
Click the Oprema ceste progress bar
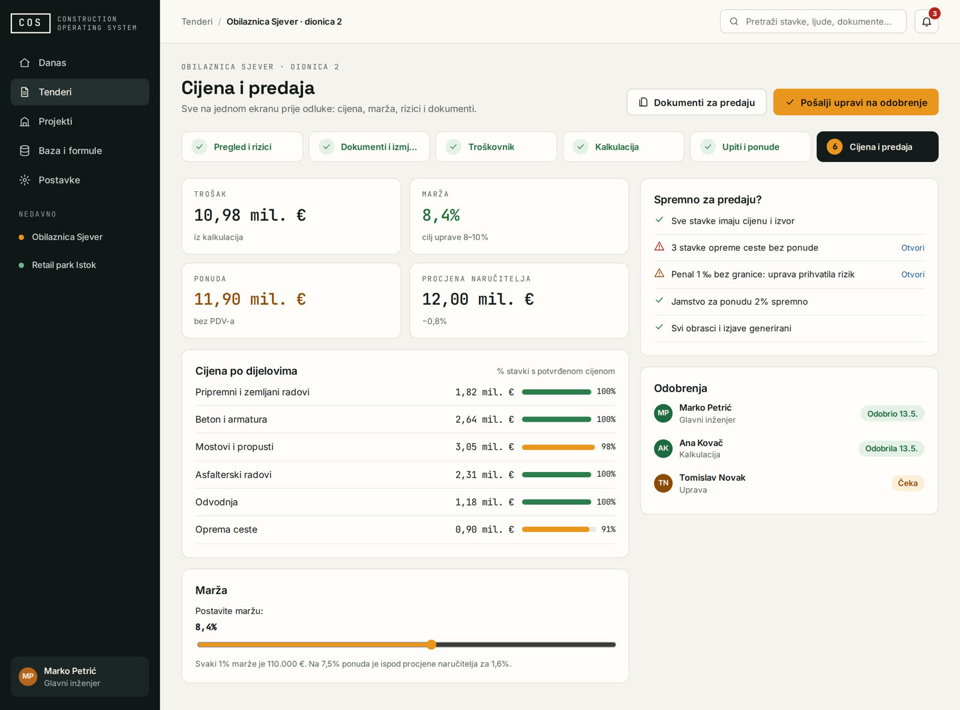tap(559, 530)
